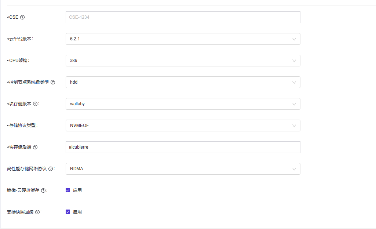Click help icon beside 块存储后端
Screen dimensions: 376x229
[x=35, y=147]
